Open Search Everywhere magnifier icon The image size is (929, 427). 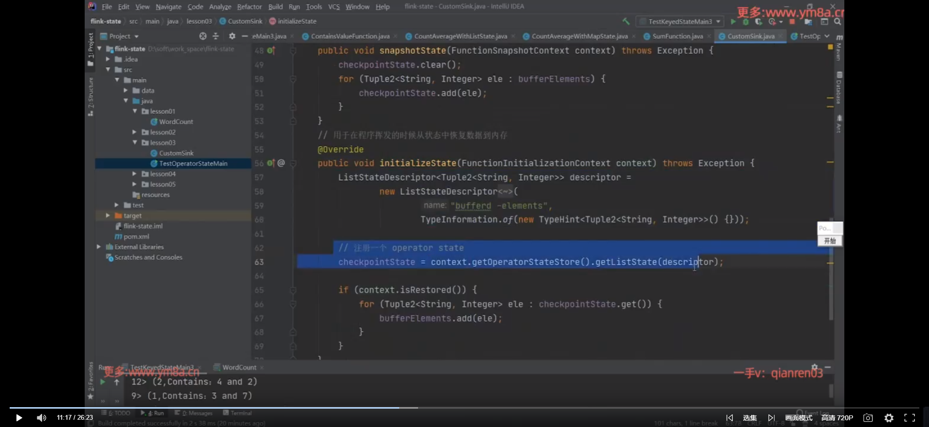click(837, 22)
